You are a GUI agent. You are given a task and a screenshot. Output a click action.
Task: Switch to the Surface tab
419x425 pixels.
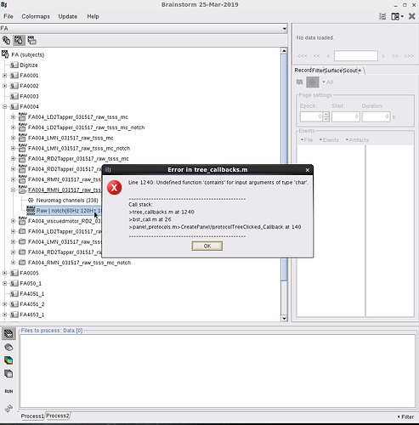tap(333, 71)
